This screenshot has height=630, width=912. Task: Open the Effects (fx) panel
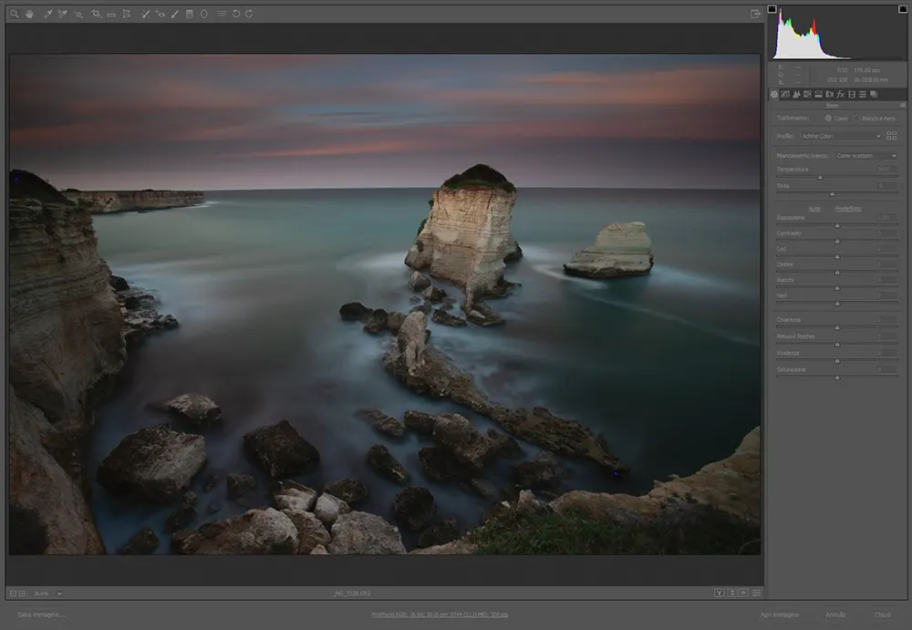click(840, 94)
